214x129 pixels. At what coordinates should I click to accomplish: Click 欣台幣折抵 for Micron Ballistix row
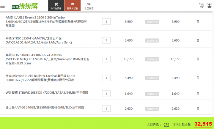coord(152,78)
